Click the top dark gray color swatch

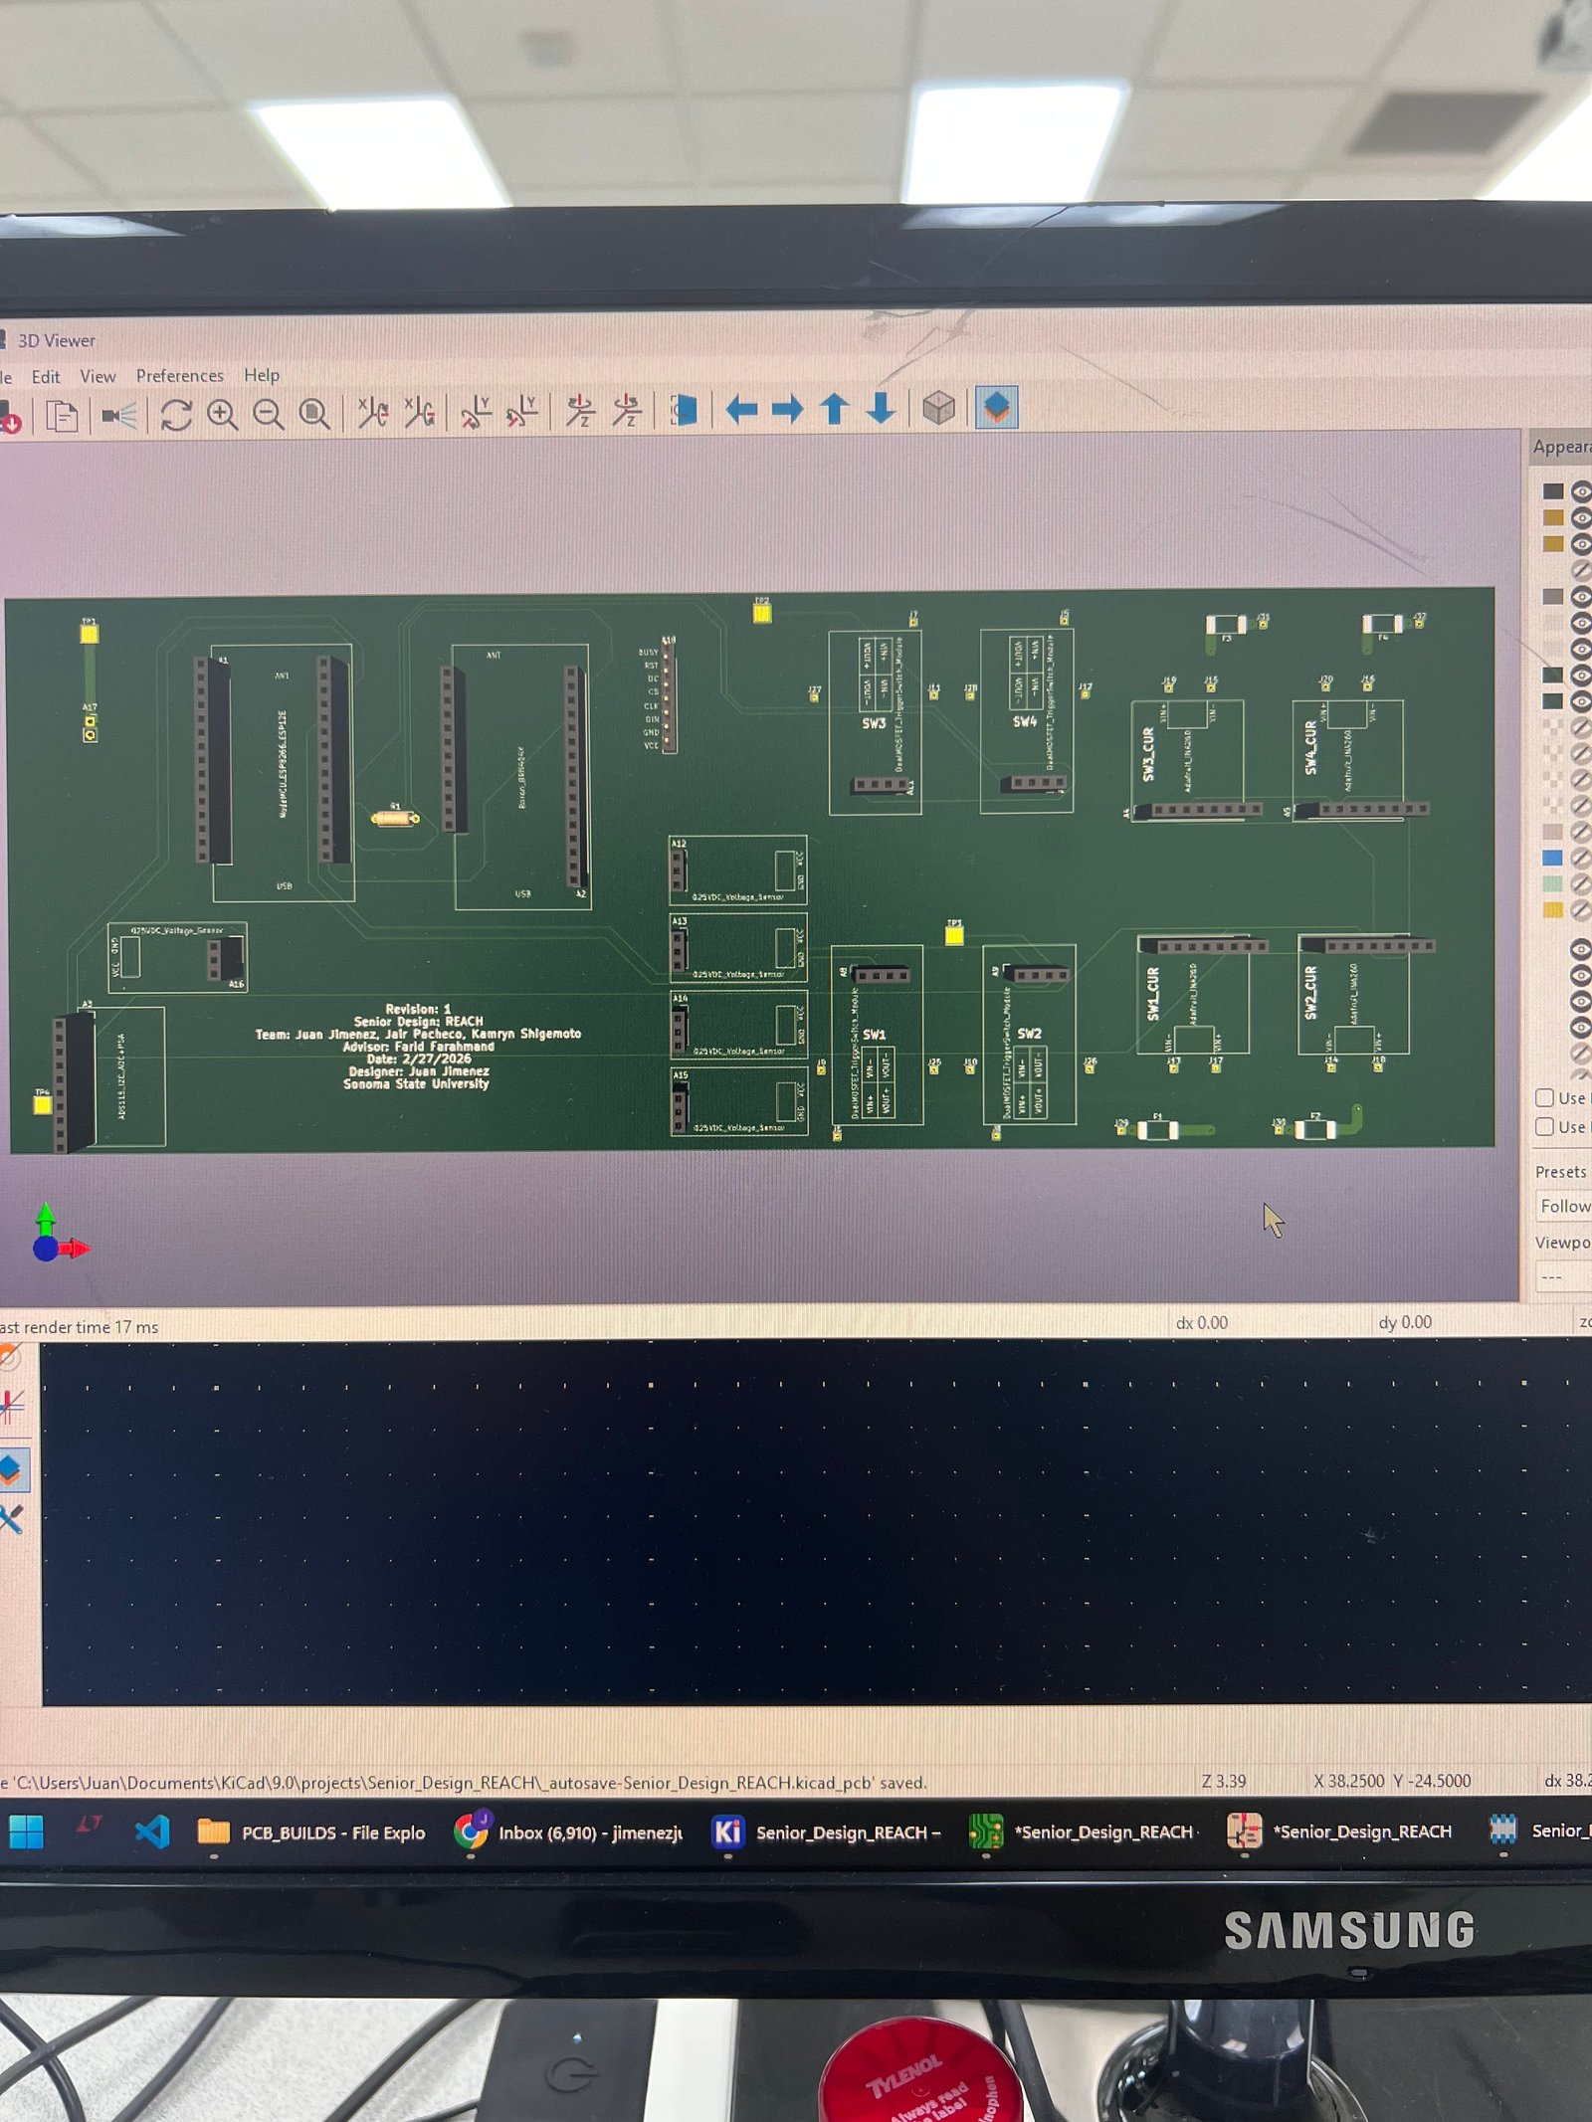point(1552,491)
